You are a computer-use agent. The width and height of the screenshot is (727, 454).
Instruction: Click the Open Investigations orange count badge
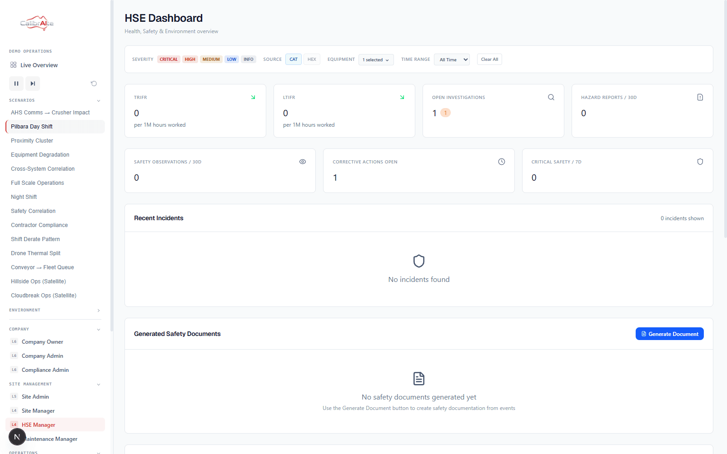pyautogui.click(x=446, y=113)
